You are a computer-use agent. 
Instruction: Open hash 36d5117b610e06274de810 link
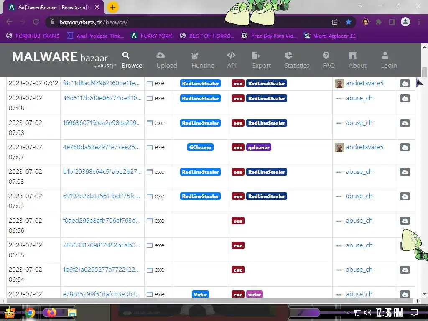[x=102, y=98]
